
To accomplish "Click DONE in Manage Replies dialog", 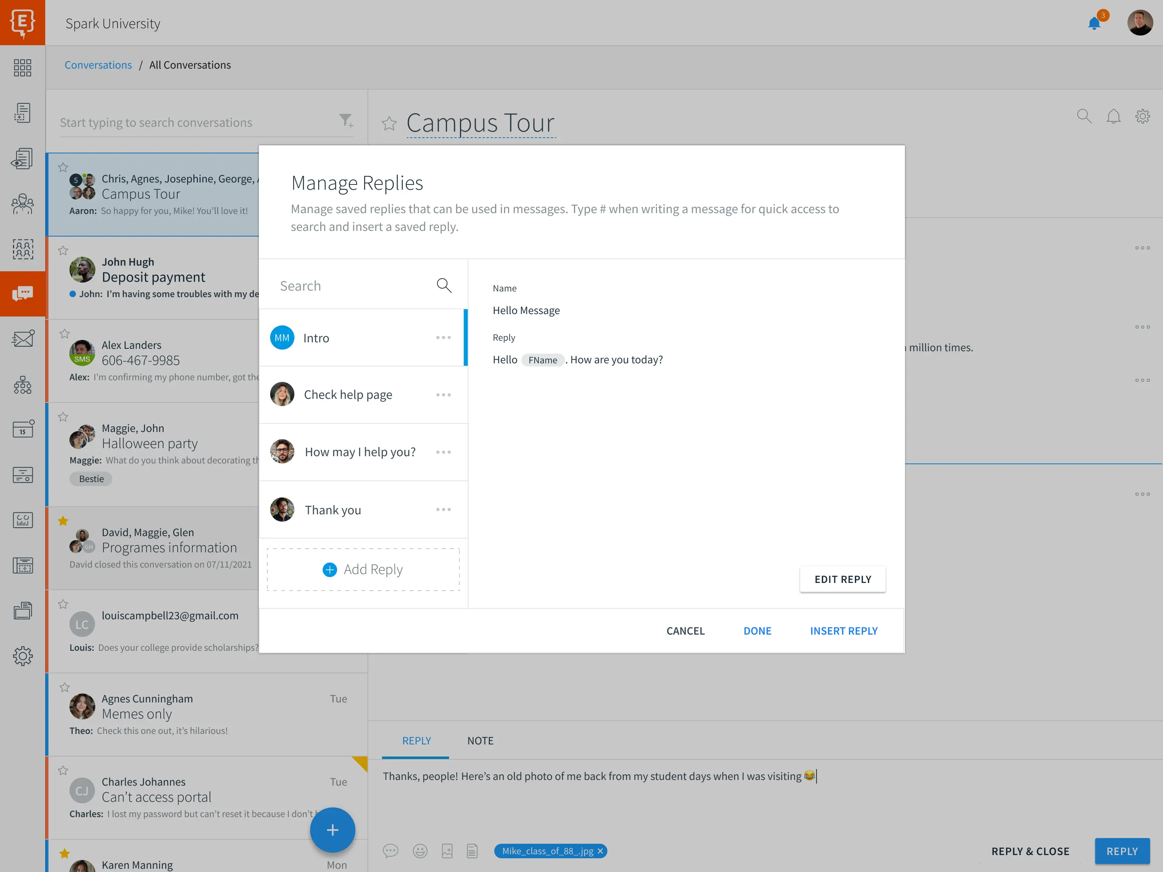I will (x=757, y=631).
